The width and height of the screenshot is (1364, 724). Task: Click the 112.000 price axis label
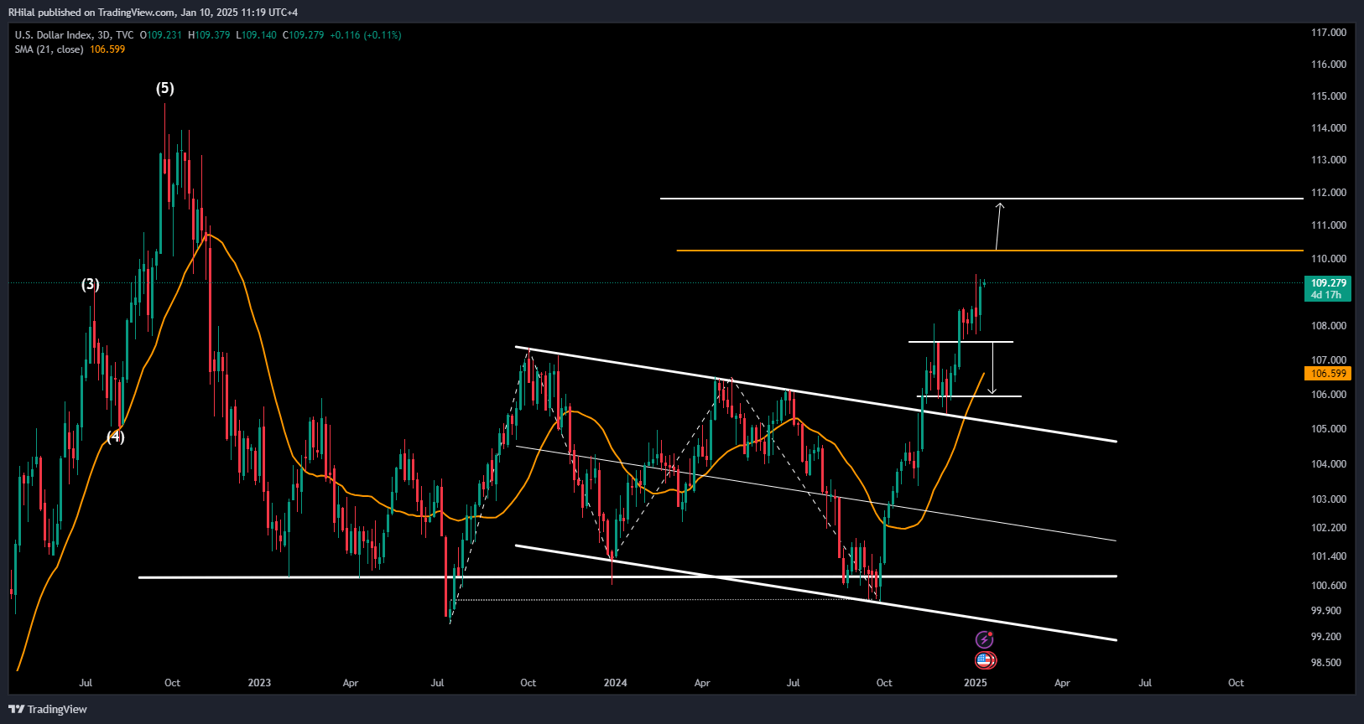point(1329,193)
